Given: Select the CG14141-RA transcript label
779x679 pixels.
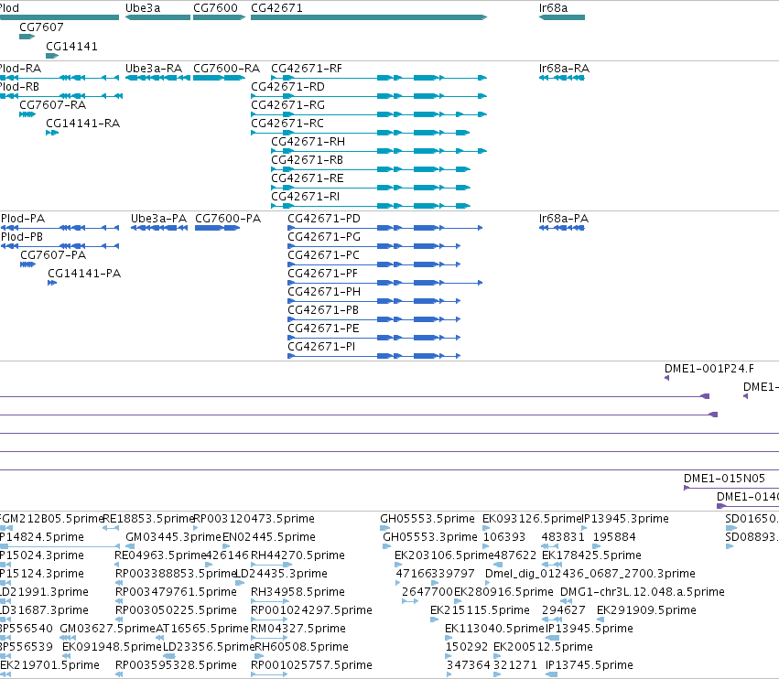Looking at the screenshot, I should (83, 124).
